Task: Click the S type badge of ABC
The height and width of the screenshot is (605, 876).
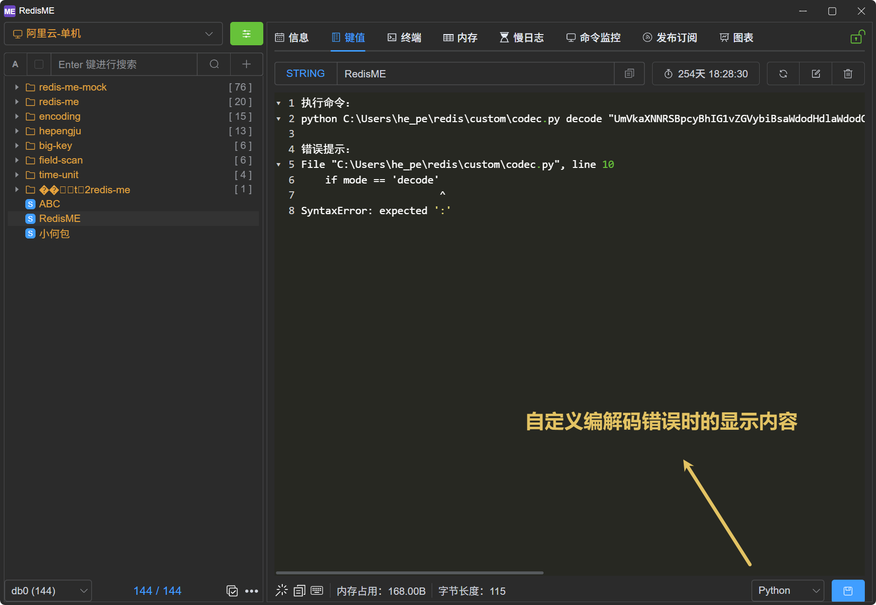Action: pyautogui.click(x=30, y=204)
